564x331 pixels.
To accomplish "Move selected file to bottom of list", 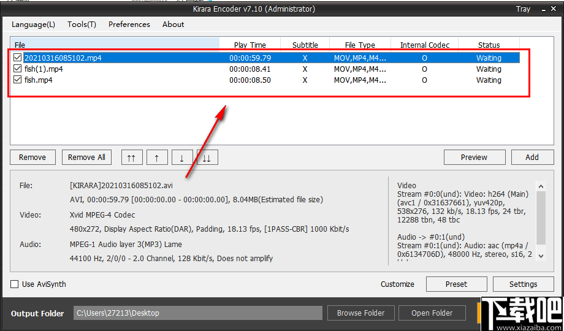I will (207, 157).
